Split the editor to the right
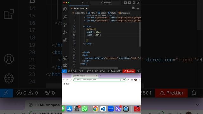The height and width of the screenshot is (114, 203). click(134, 8)
